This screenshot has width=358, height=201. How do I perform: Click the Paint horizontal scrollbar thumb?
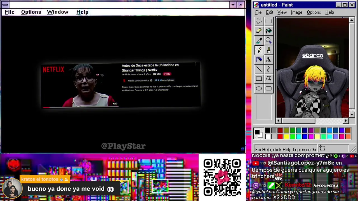click(298, 121)
